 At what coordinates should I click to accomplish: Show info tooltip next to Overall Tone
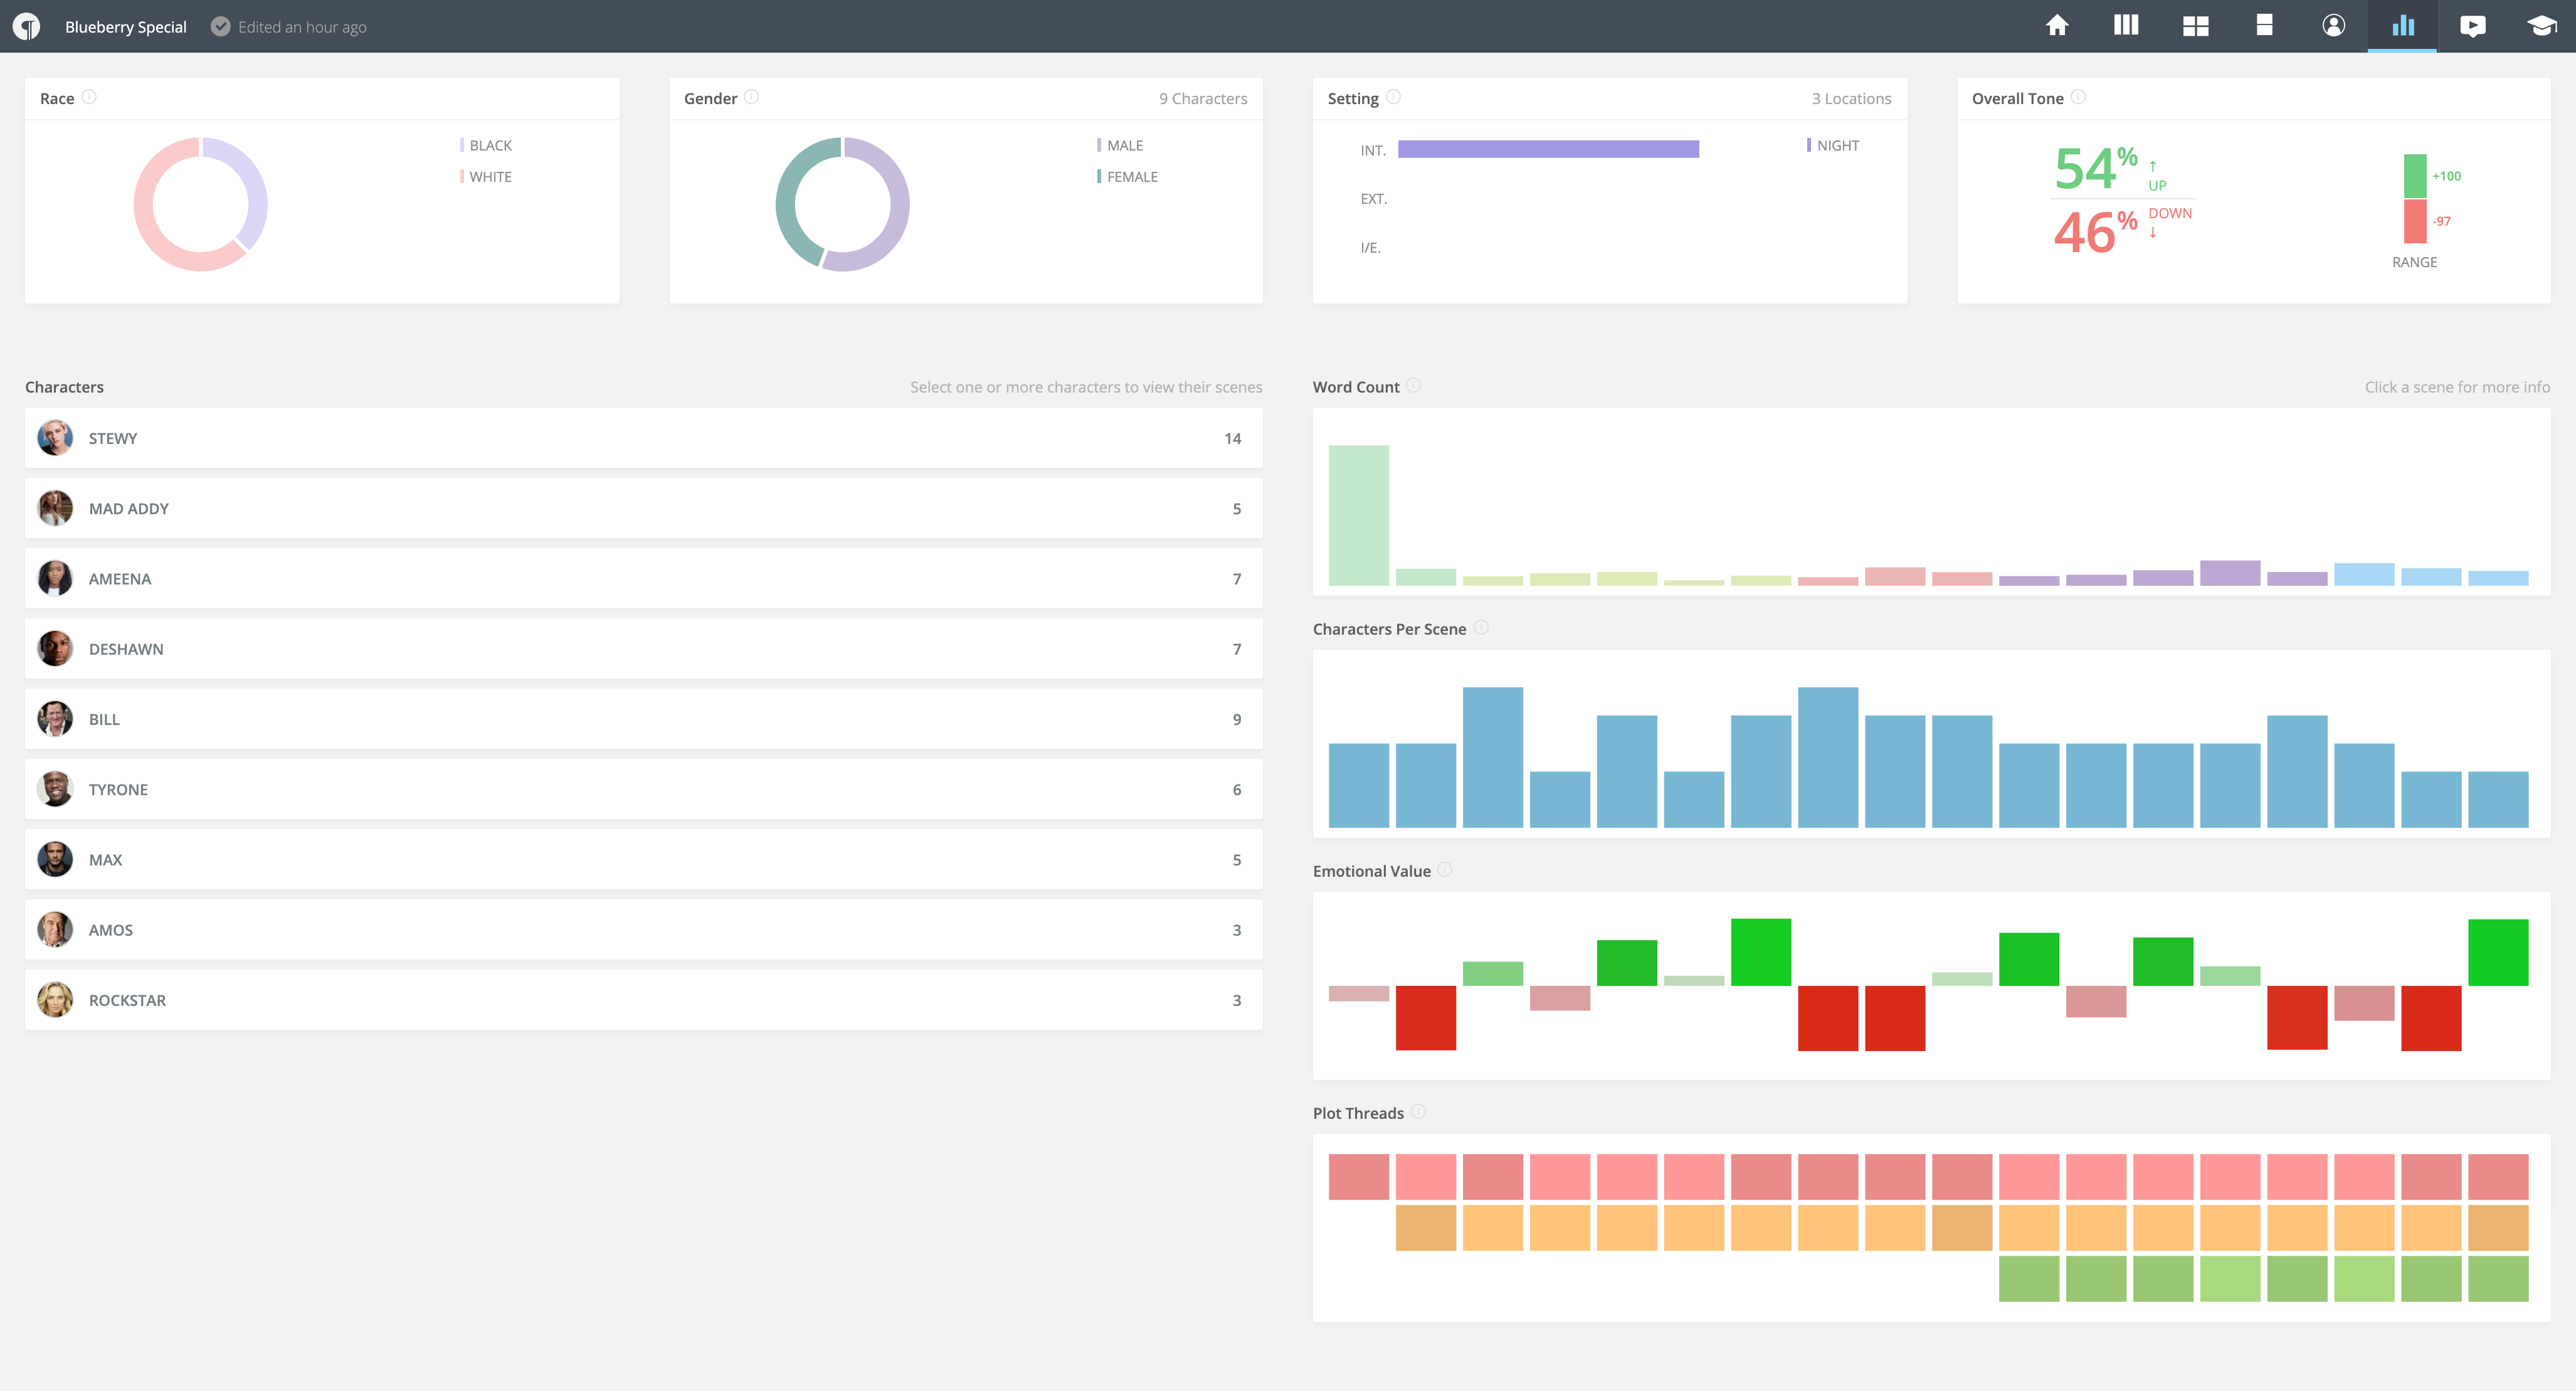click(x=2078, y=97)
